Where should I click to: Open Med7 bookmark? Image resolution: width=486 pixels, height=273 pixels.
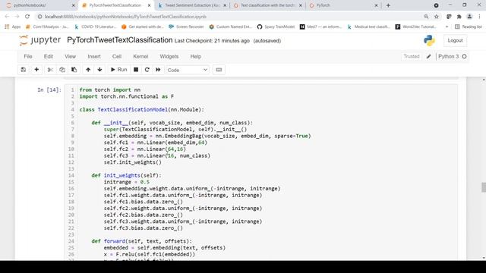321,27
